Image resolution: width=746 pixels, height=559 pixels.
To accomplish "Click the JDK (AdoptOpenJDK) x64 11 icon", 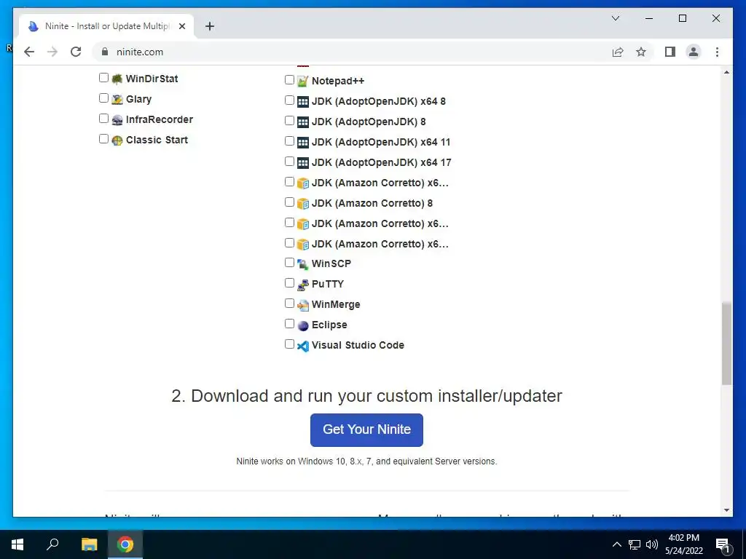I will 302,143.
